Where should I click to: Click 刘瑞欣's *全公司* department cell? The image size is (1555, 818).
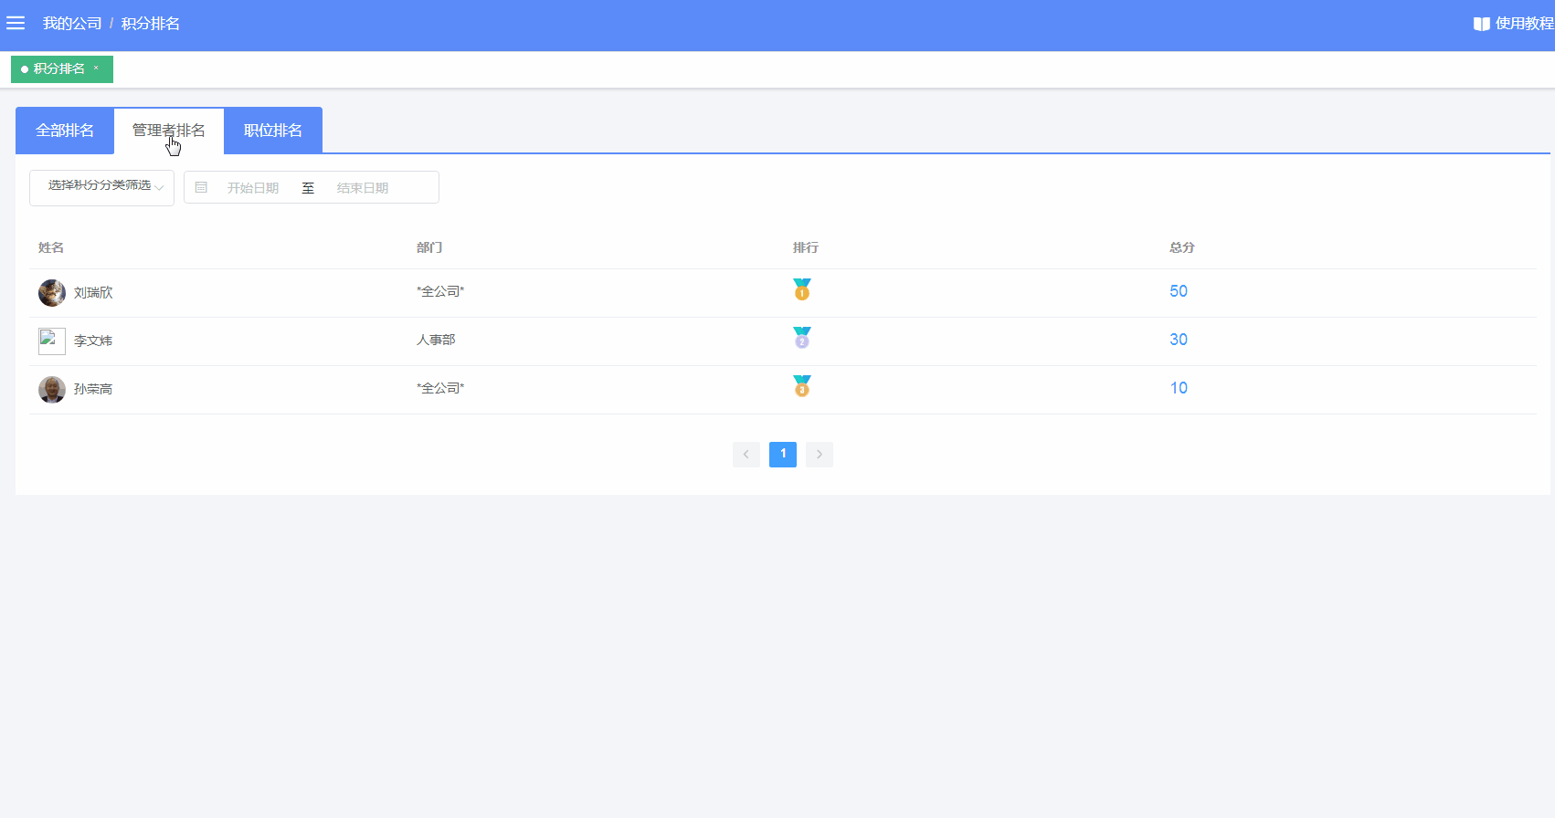[x=440, y=292]
